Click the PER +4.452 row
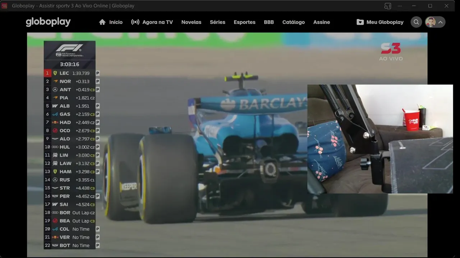This screenshot has height=258, width=460. [x=72, y=196]
